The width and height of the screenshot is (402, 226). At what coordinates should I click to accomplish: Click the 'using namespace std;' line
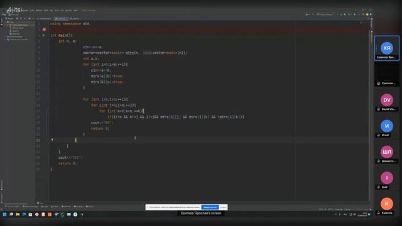[70, 24]
